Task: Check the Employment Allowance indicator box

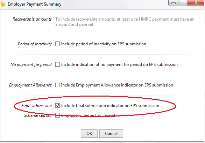Action: (x=57, y=85)
